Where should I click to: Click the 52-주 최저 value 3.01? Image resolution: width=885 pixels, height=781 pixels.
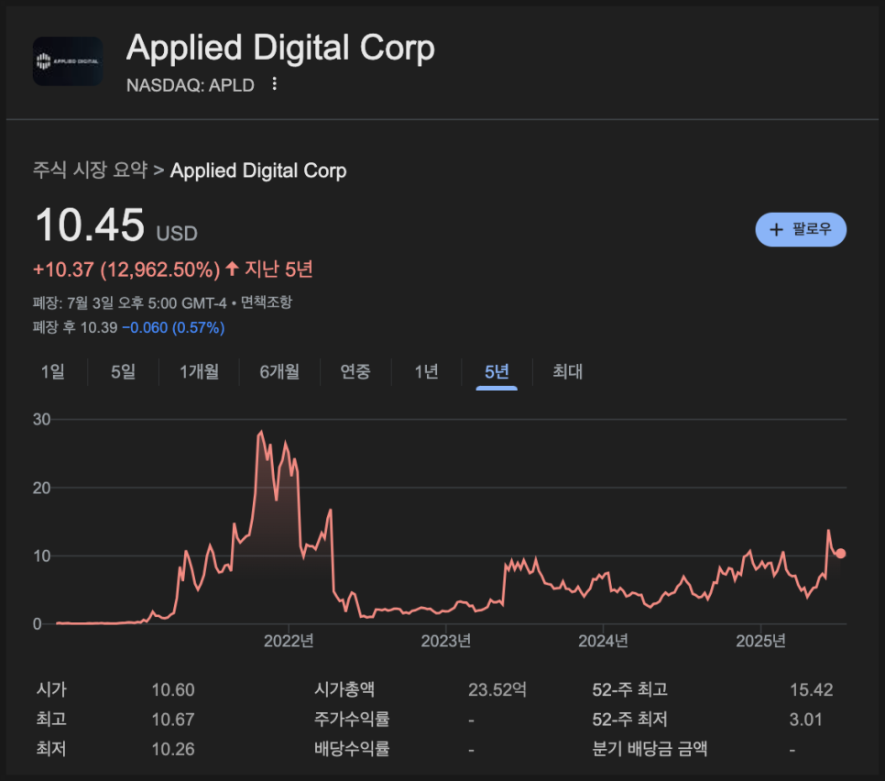pyautogui.click(x=805, y=720)
